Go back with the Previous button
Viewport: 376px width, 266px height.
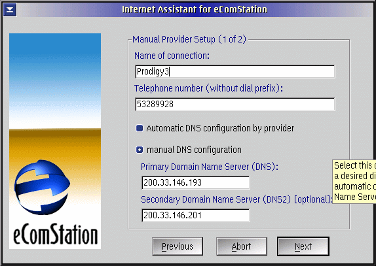tap(178, 246)
